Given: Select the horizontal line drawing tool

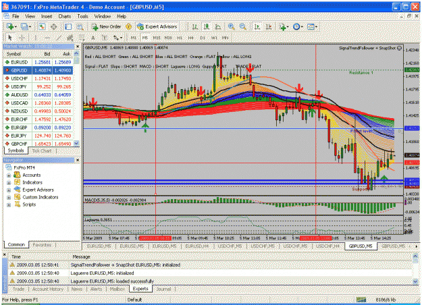Looking at the screenshot, I should point(47,38).
